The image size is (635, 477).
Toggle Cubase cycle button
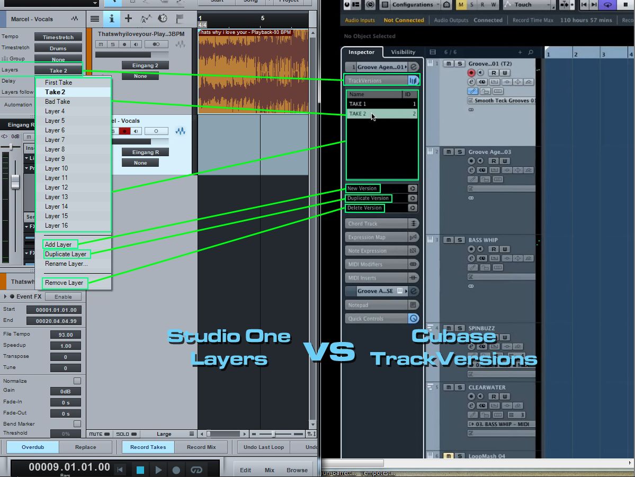(x=607, y=4)
